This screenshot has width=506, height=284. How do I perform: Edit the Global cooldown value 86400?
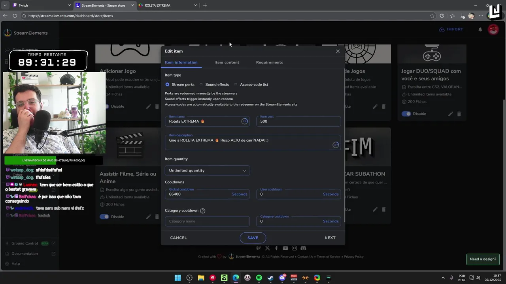point(207,194)
